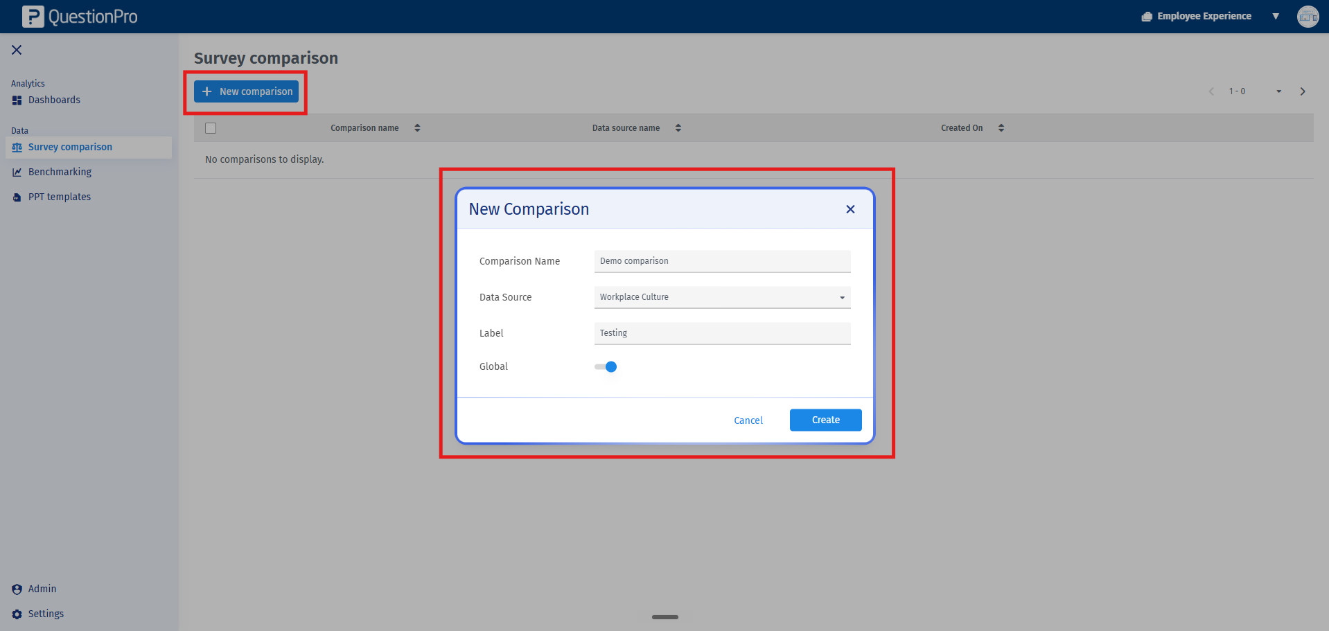Go to previous page arrow
Screen dimensions: 1329x631
point(1211,91)
